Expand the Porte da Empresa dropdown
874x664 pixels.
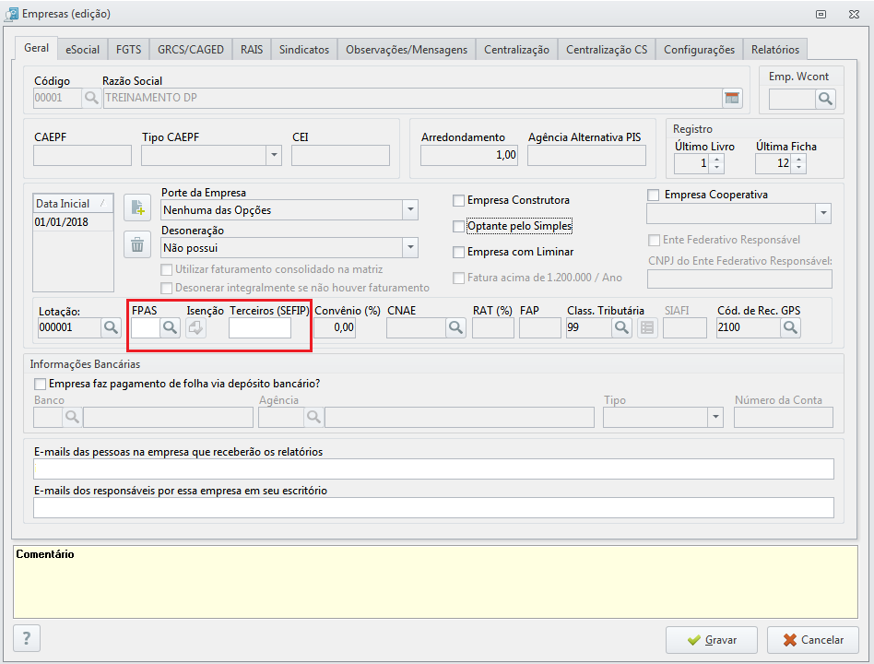coord(410,209)
